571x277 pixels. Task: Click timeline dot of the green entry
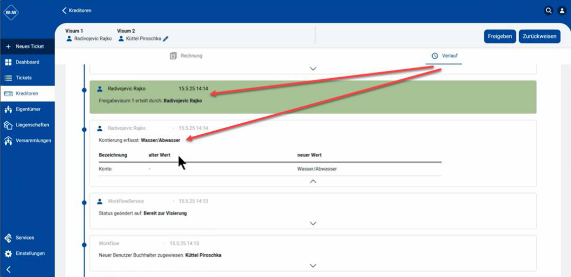[84, 89]
